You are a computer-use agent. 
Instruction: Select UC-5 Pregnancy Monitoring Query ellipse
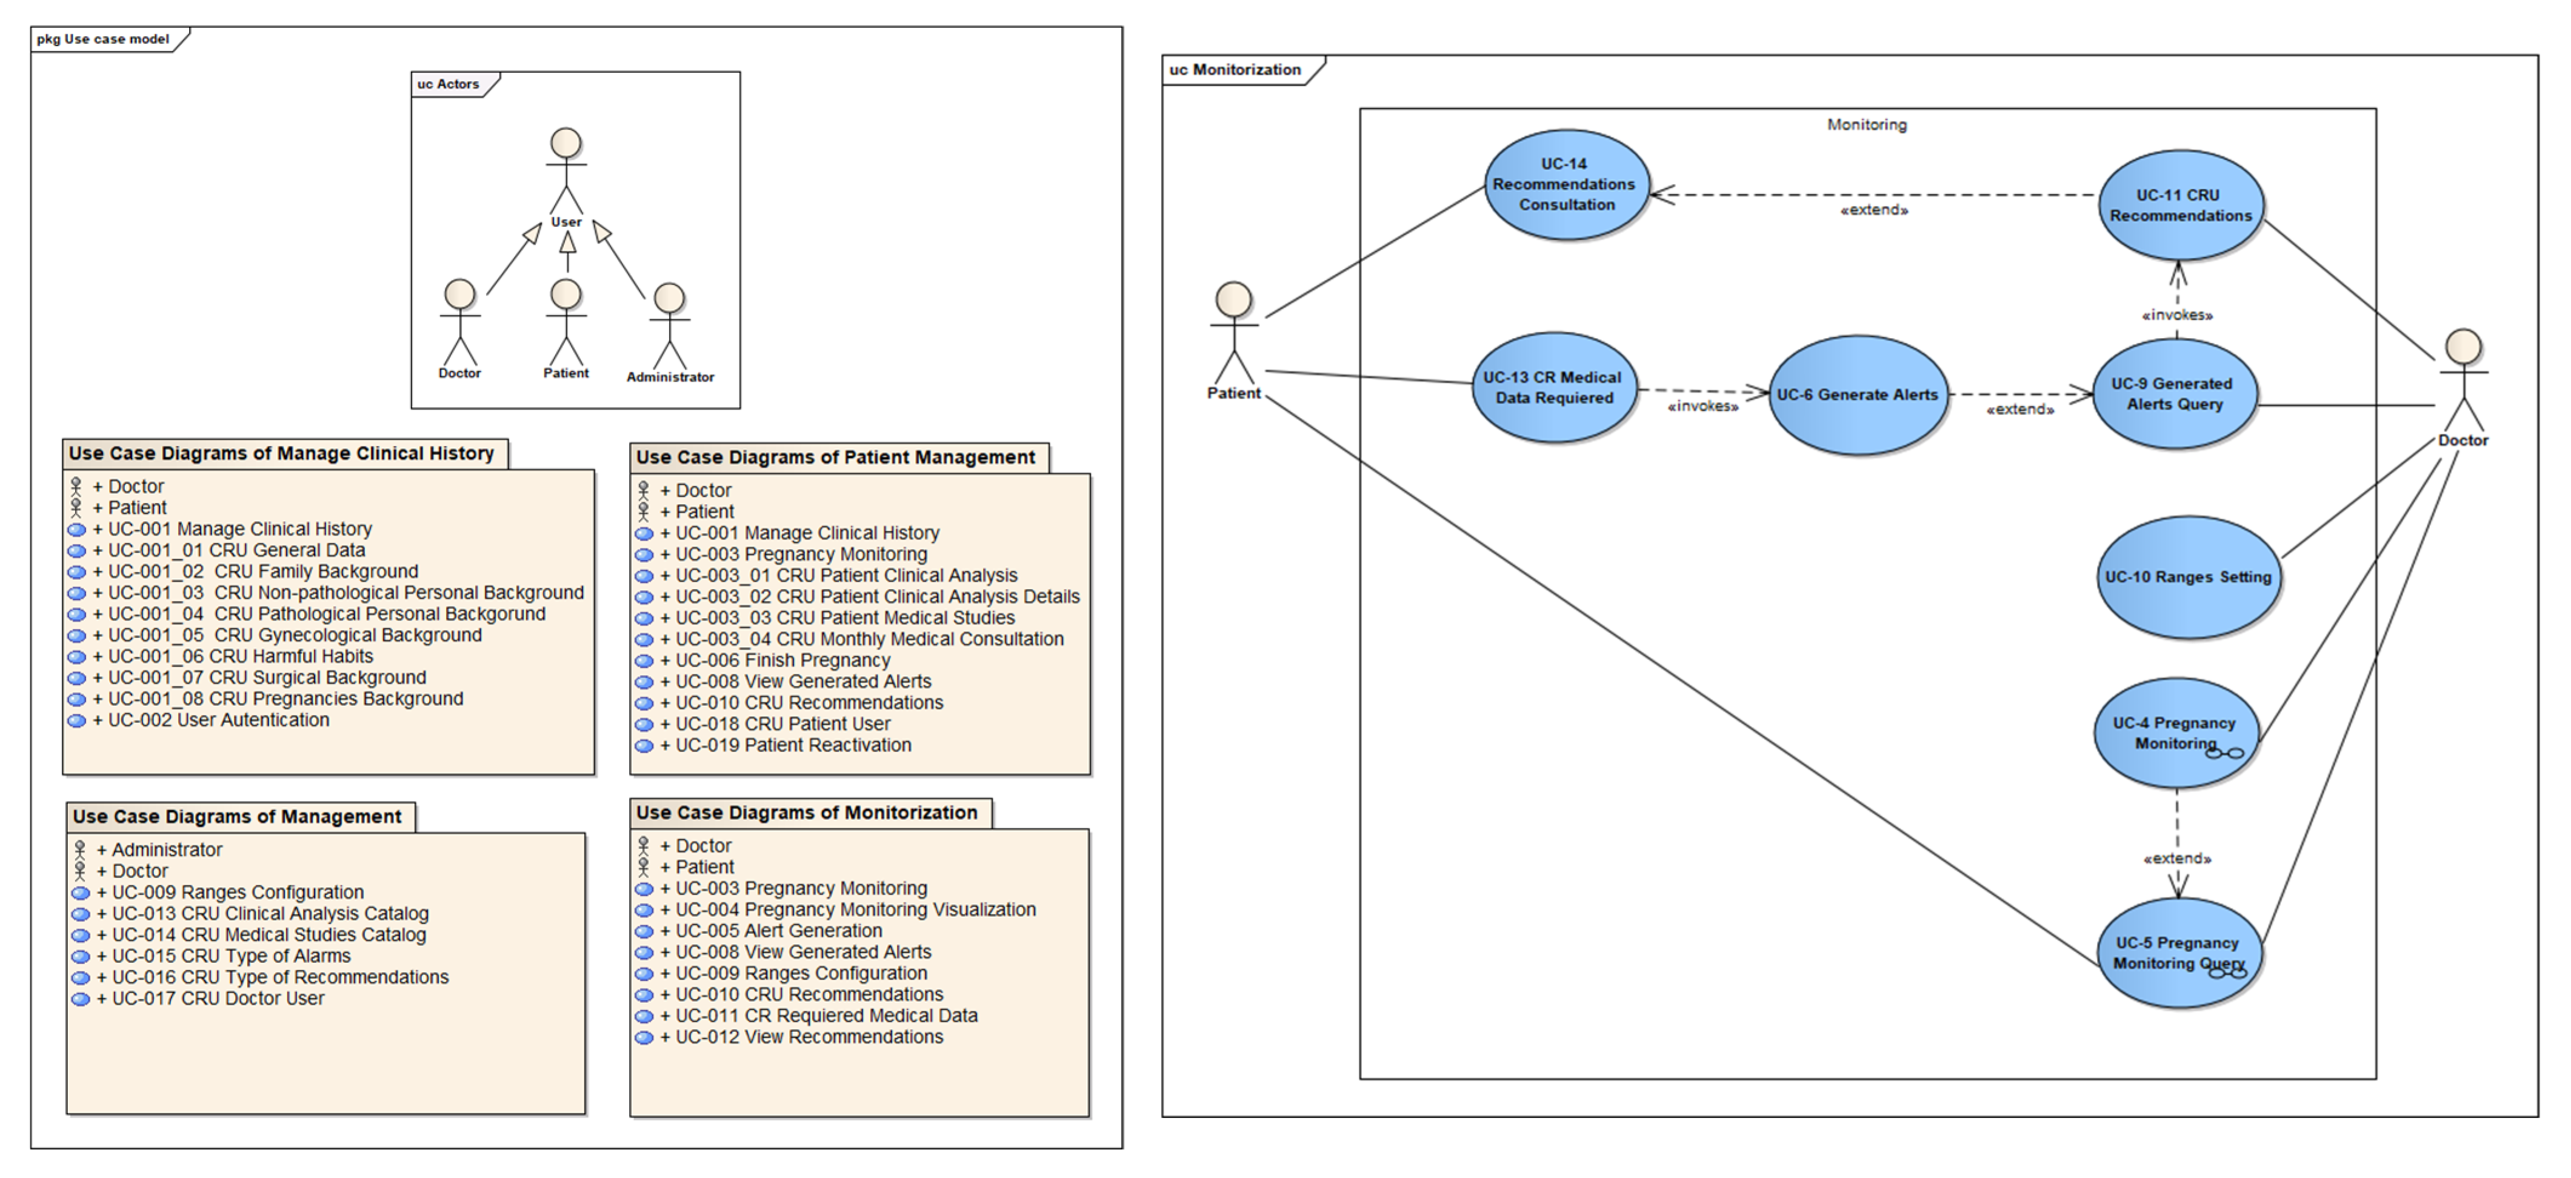point(2179,953)
